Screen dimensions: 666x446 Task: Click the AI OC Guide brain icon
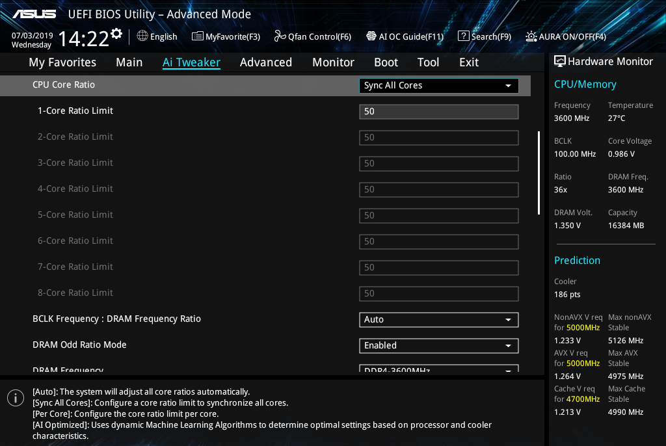[x=371, y=36]
